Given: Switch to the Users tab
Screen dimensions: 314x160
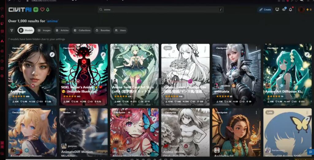Looking at the screenshot, I should coord(120,30).
